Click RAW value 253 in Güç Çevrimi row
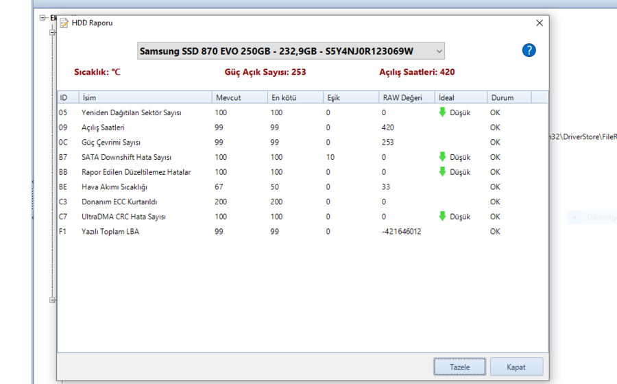This screenshot has height=384, width=617. click(x=387, y=143)
